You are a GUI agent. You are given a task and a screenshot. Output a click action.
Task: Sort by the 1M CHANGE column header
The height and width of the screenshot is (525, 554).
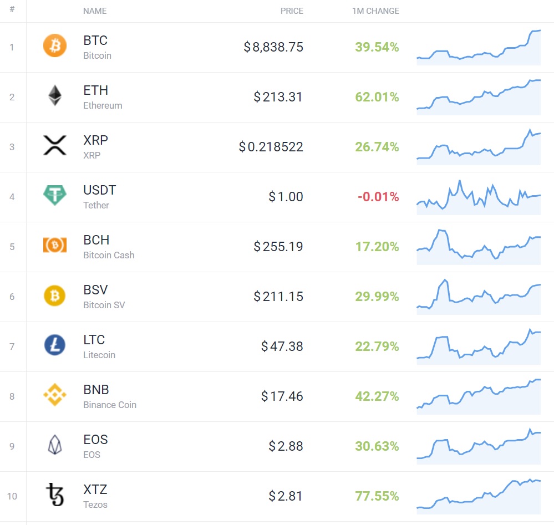coord(375,11)
